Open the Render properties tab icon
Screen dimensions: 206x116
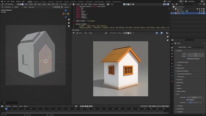point(172,47)
